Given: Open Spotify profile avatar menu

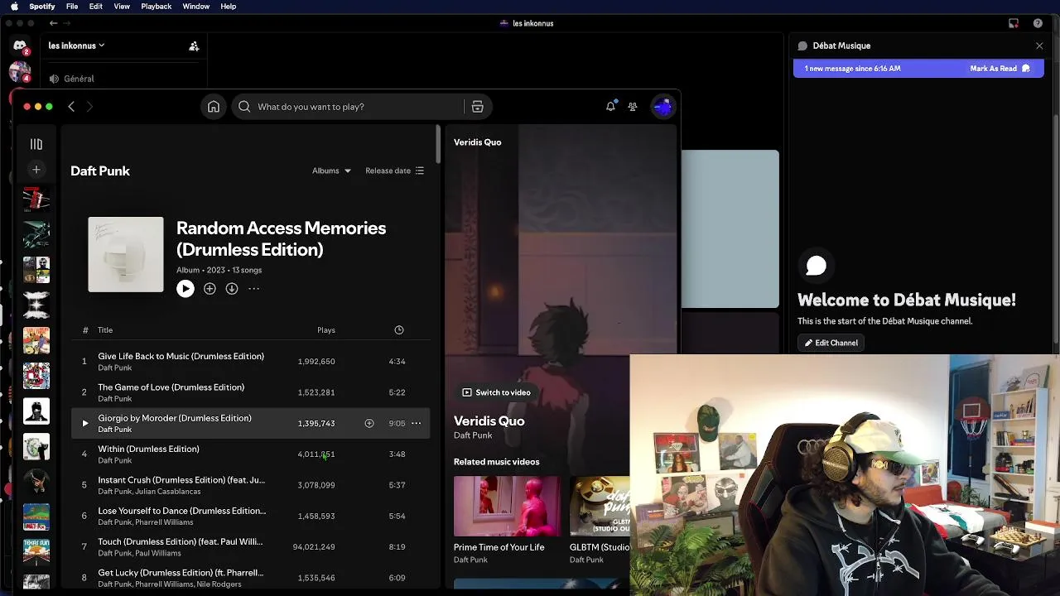Looking at the screenshot, I should tap(662, 107).
